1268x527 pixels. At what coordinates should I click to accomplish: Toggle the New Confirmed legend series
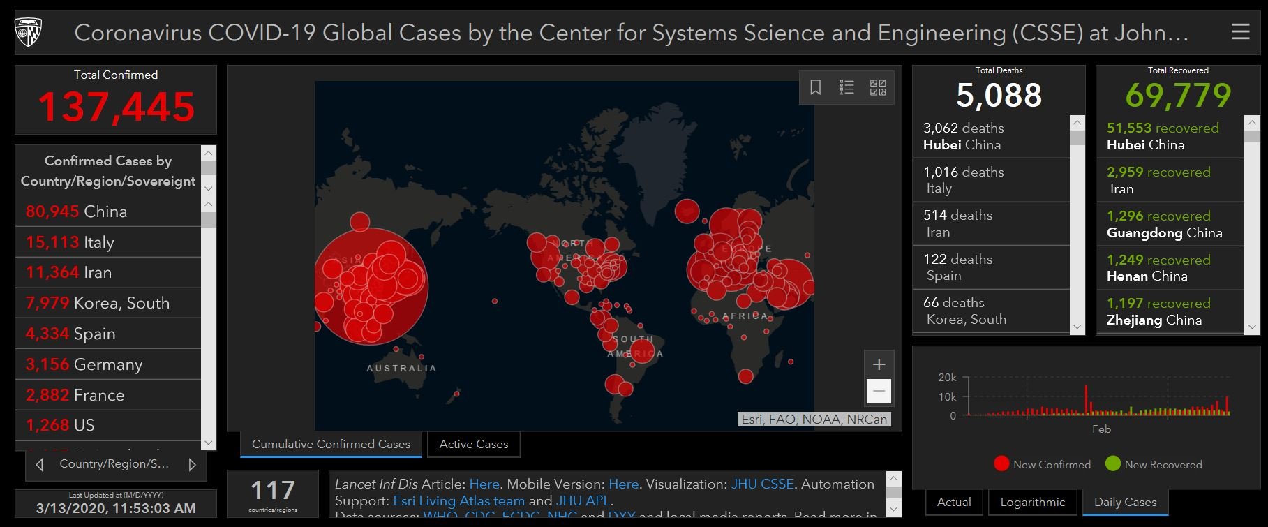pyautogui.click(x=1042, y=464)
